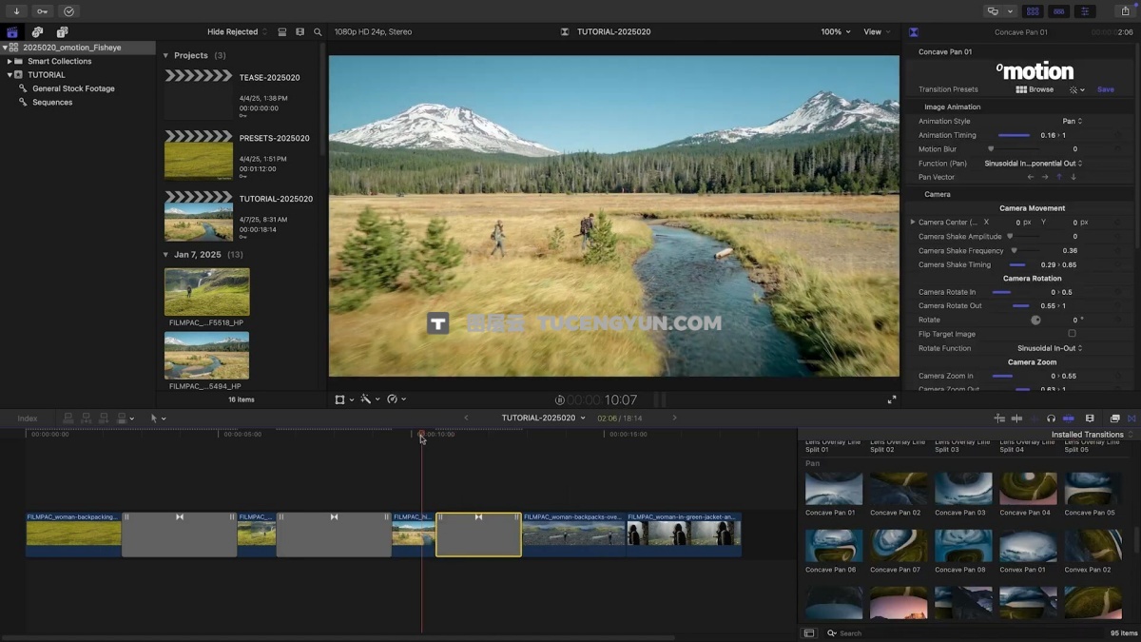Open the Photos and Audio sidebar

(37, 32)
